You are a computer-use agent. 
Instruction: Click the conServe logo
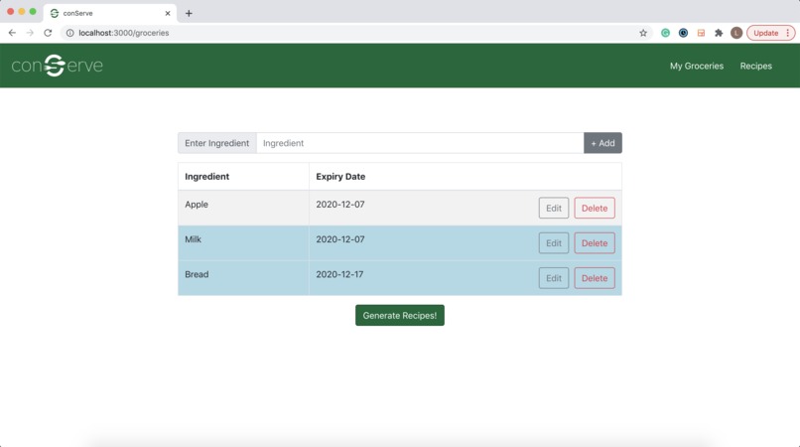[x=58, y=66]
